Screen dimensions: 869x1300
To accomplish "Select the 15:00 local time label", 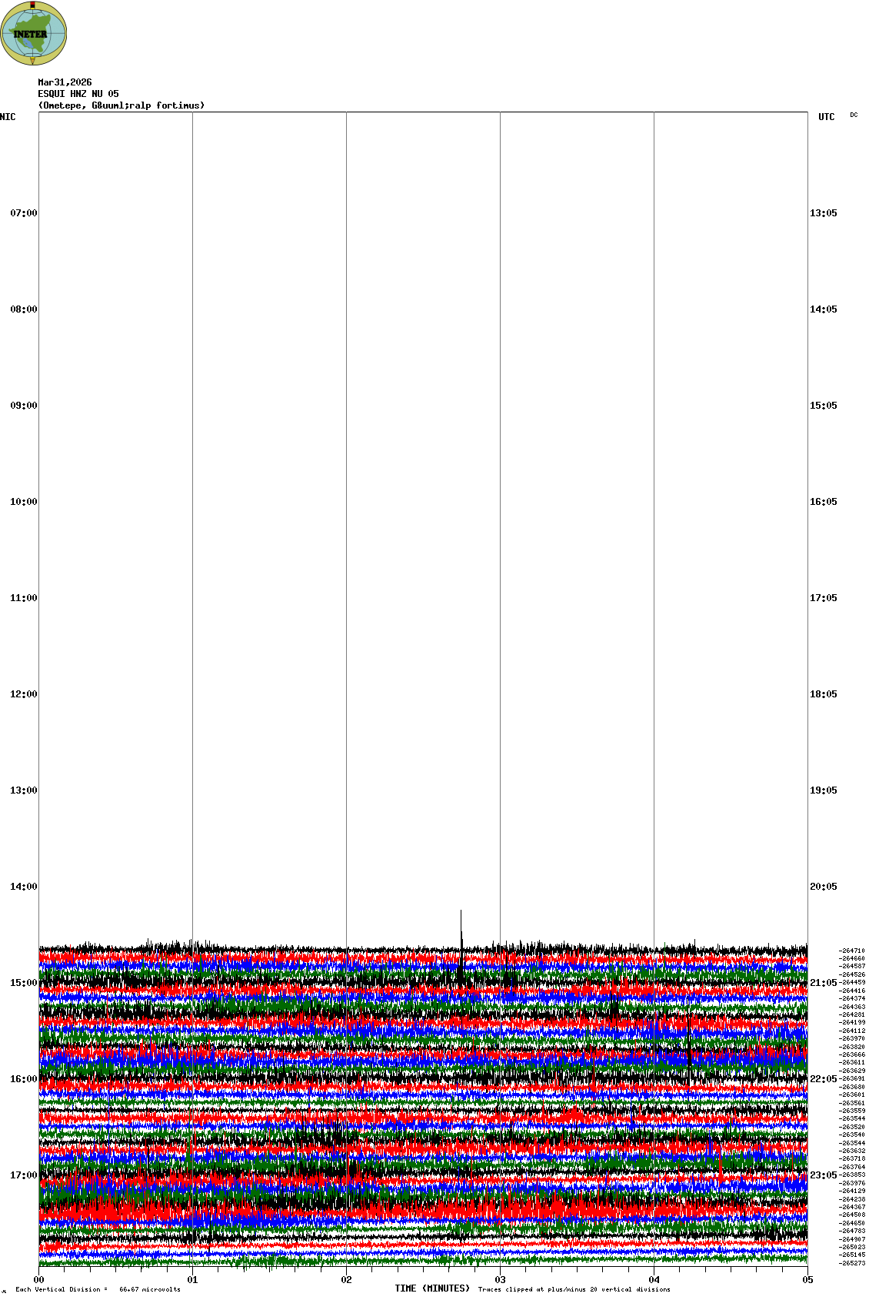I will 23,983.
